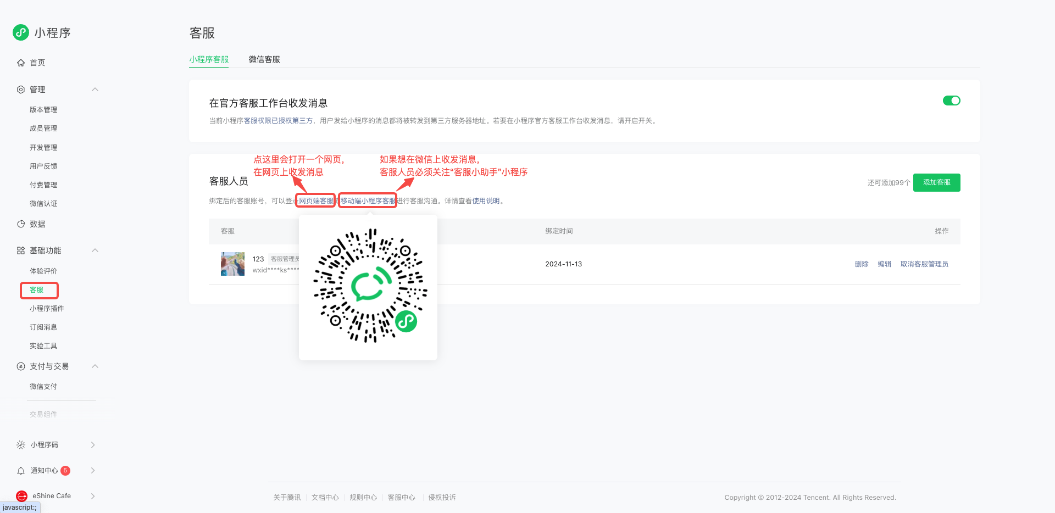Click the 支付与交易 yen icon
1055x513 pixels.
[x=21, y=366]
